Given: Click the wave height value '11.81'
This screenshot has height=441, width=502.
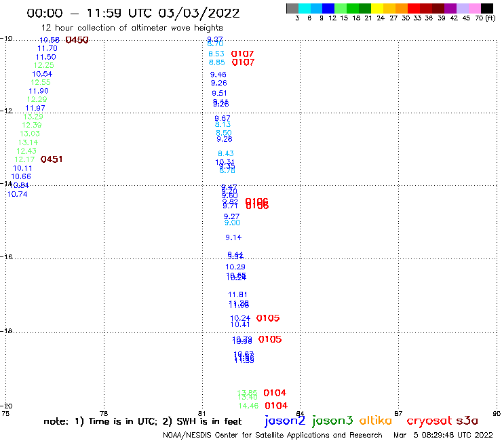Looking at the screenshot, I should [237, 294].
